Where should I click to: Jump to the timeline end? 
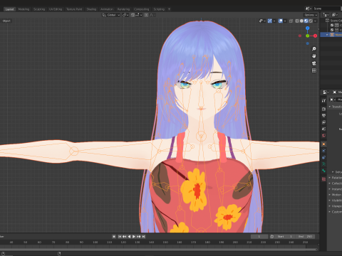(x=143, y=237)
